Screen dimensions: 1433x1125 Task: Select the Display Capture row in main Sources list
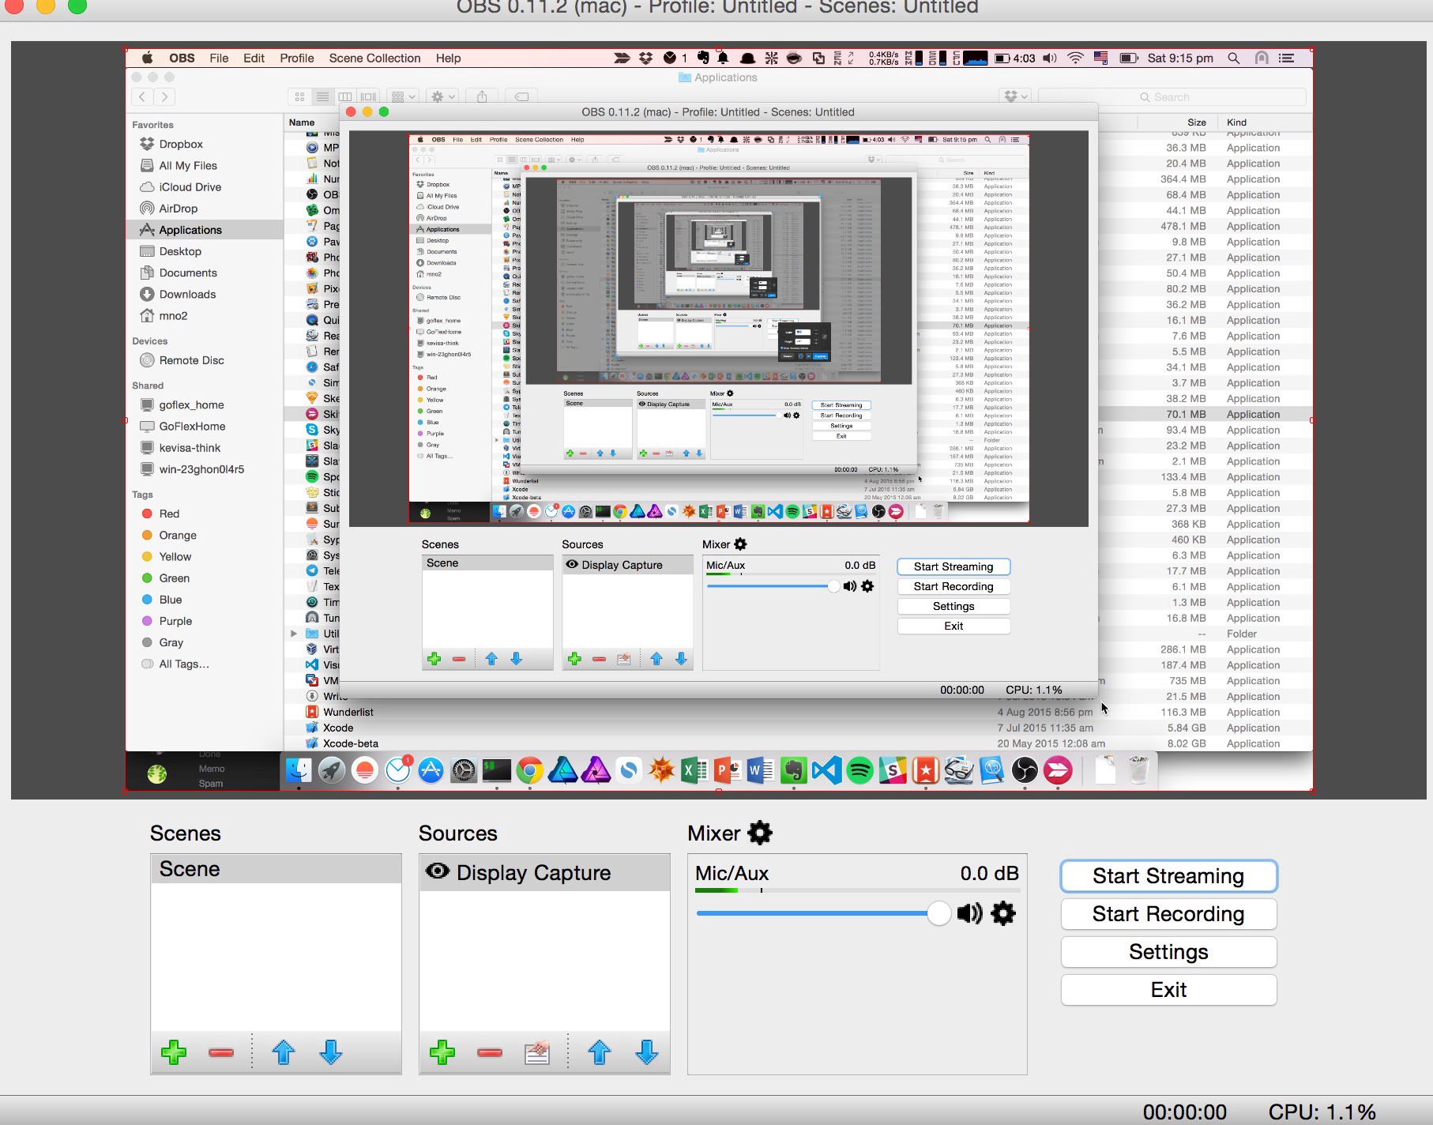[544, 872]
